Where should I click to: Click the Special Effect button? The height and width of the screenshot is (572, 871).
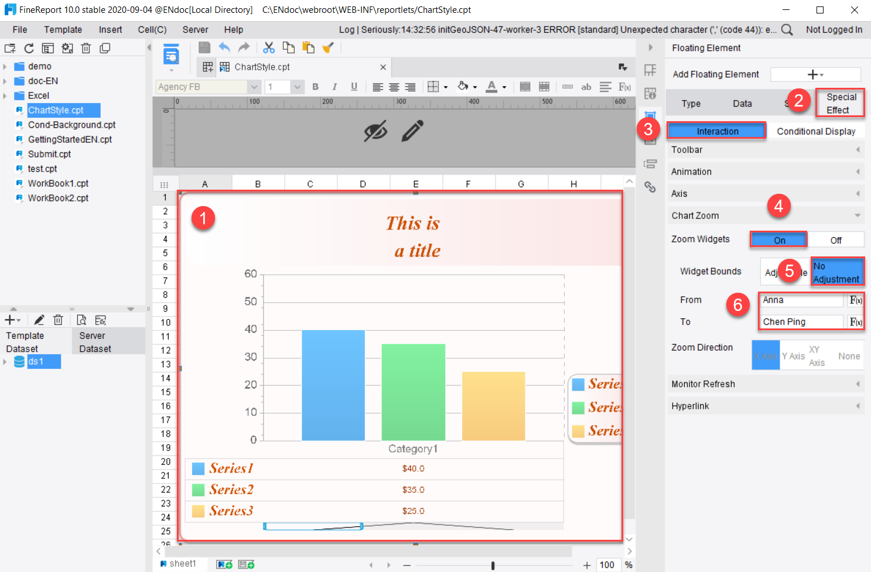coord(840,102)
